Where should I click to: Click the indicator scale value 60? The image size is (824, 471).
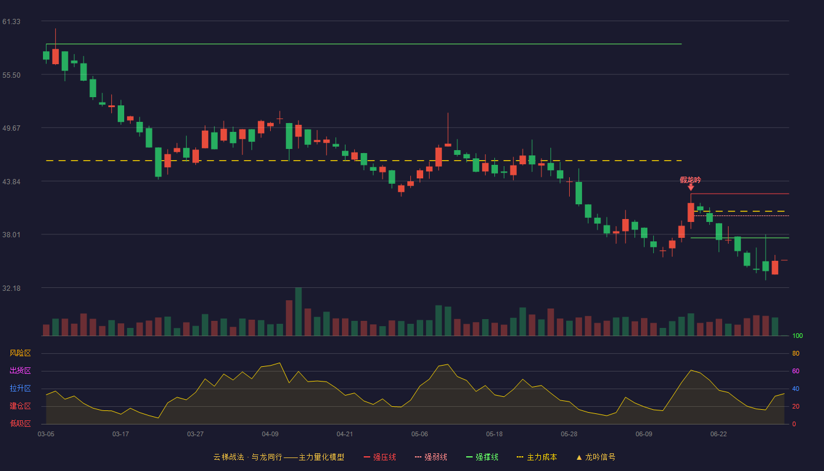click(796, 371)
